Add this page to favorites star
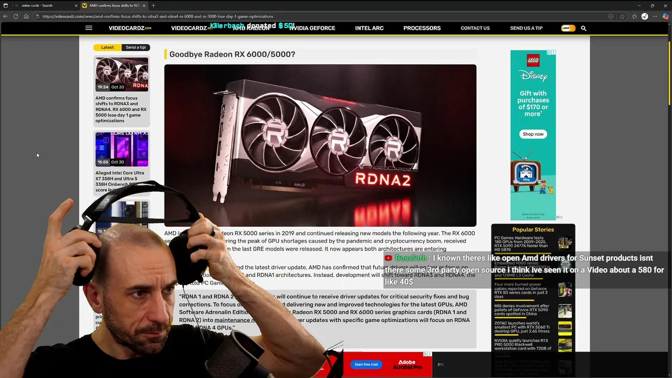 623,16
